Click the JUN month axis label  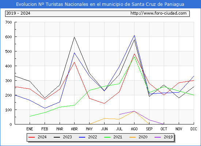point(105,129)
